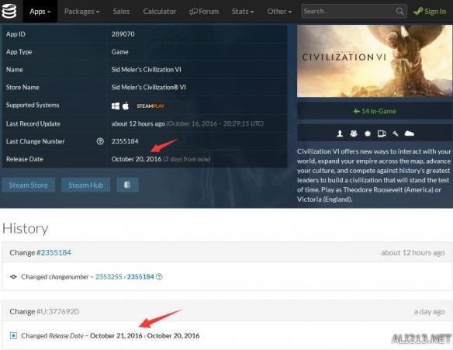
Task: Click the Release Date change row icon
Action: (x=13, y=335)
